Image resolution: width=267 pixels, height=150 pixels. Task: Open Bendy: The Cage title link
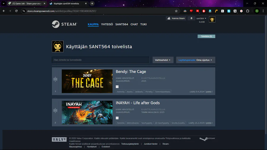131,72
